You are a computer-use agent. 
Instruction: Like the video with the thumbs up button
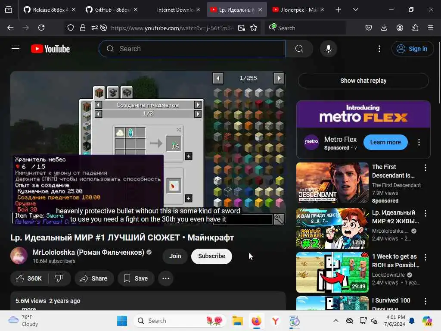29,278
